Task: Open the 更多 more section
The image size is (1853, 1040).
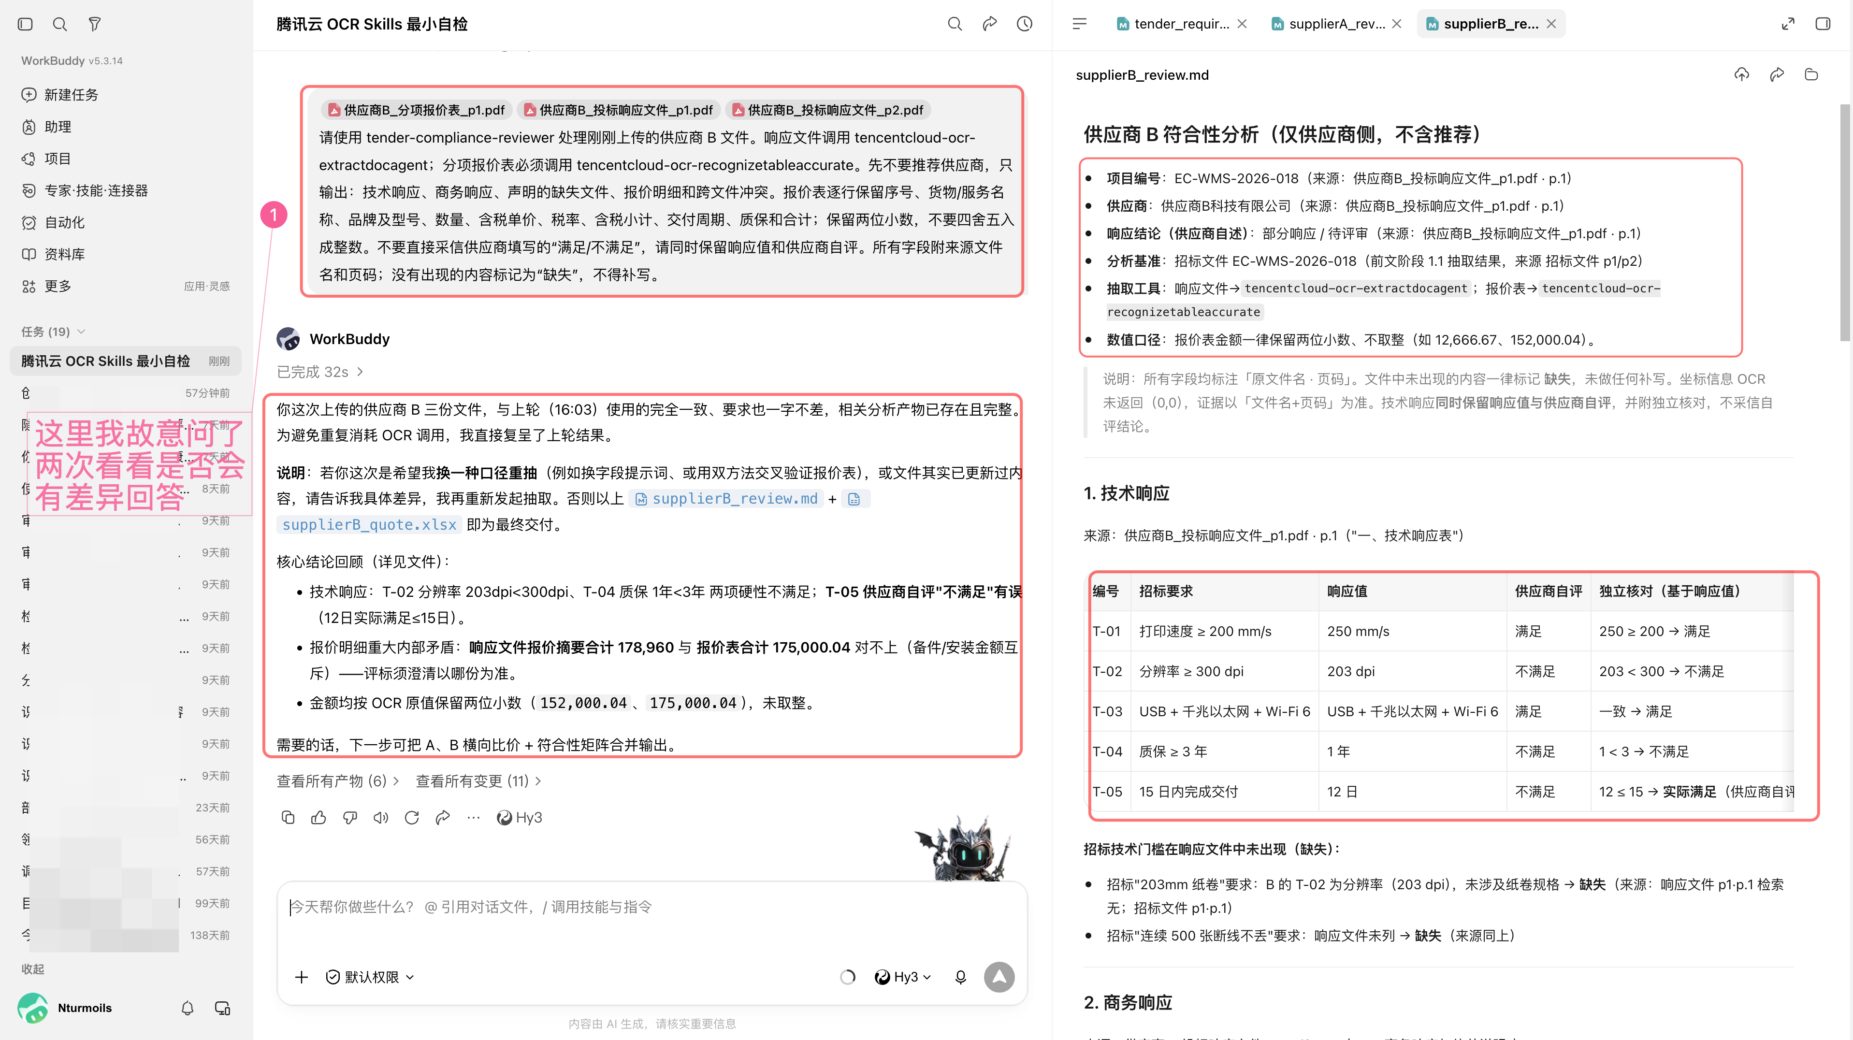Action: [47, 286]
